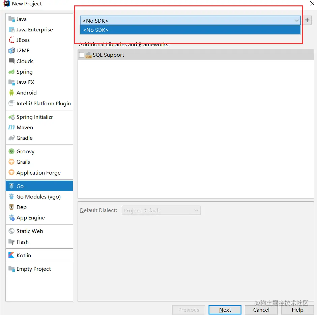Close the New Project dialog

(312, 3)
